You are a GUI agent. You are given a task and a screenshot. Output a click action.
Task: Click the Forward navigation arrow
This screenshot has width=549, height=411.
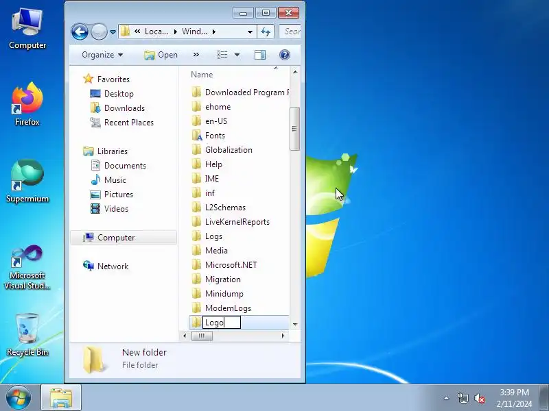pyautogui.click(x=99, y=32)
